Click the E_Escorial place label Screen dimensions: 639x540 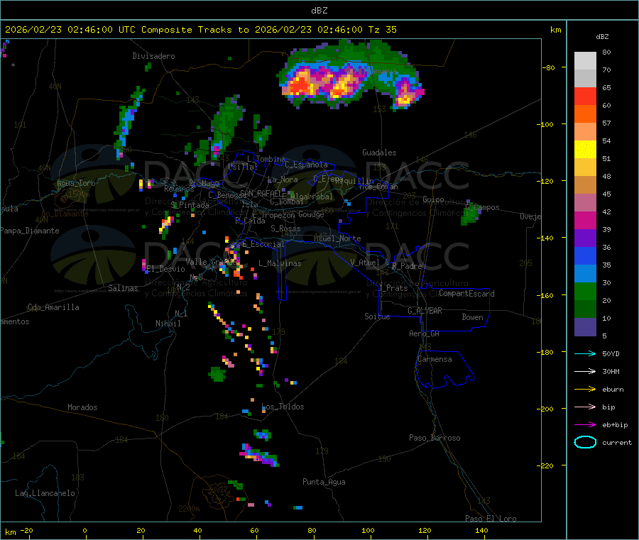pyautogui.click(x=263, y=245)
